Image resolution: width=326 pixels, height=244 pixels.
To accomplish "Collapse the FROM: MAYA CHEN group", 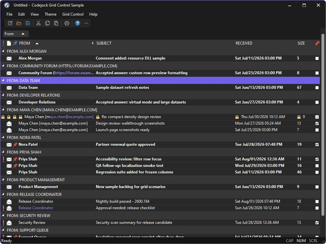I will [x=3, y=110].
